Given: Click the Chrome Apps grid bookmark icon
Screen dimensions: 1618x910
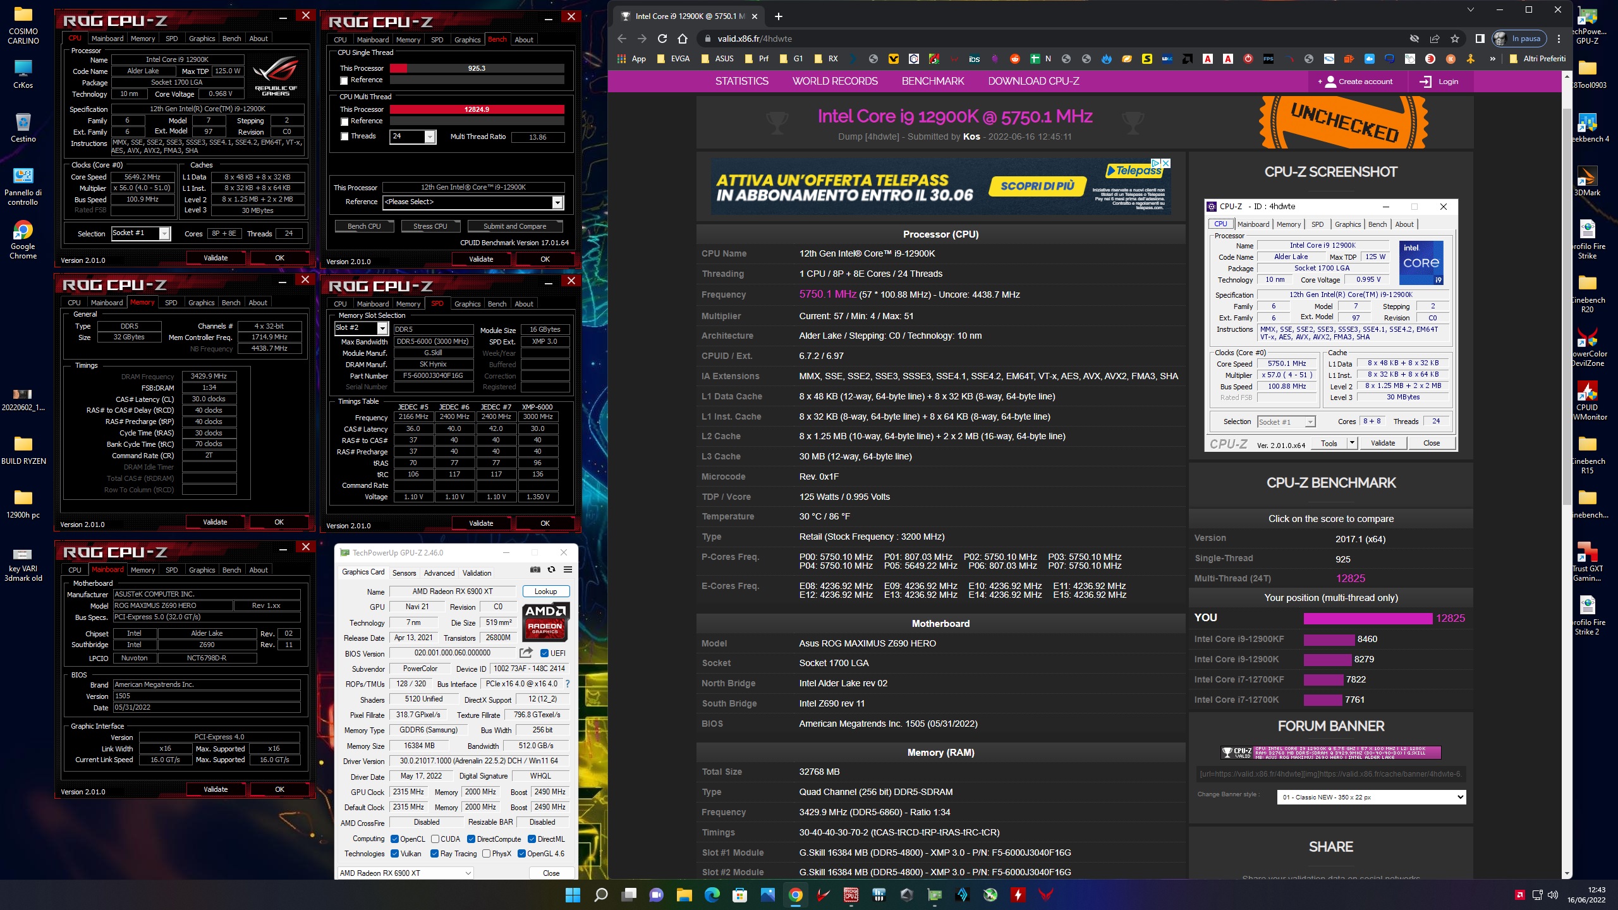Looking at the screenshot, I should tap(622, 59).
